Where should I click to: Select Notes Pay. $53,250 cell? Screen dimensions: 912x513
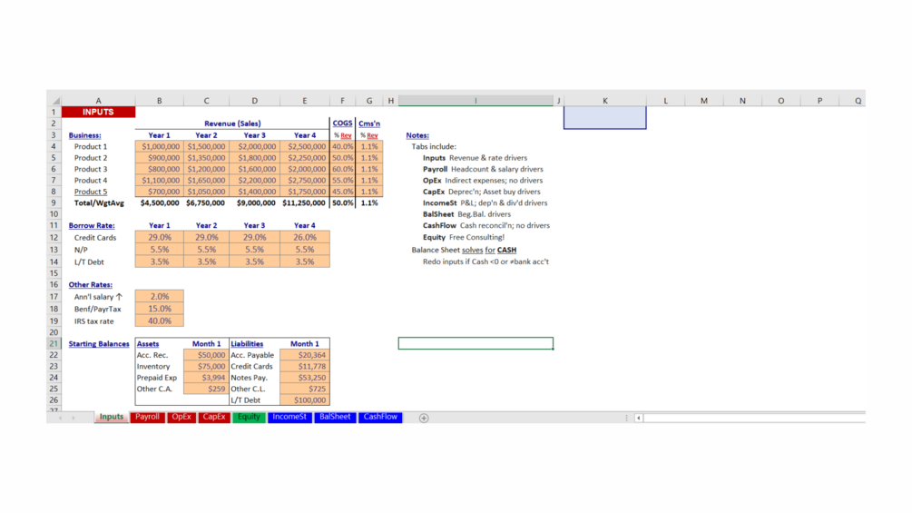[305, 378]
